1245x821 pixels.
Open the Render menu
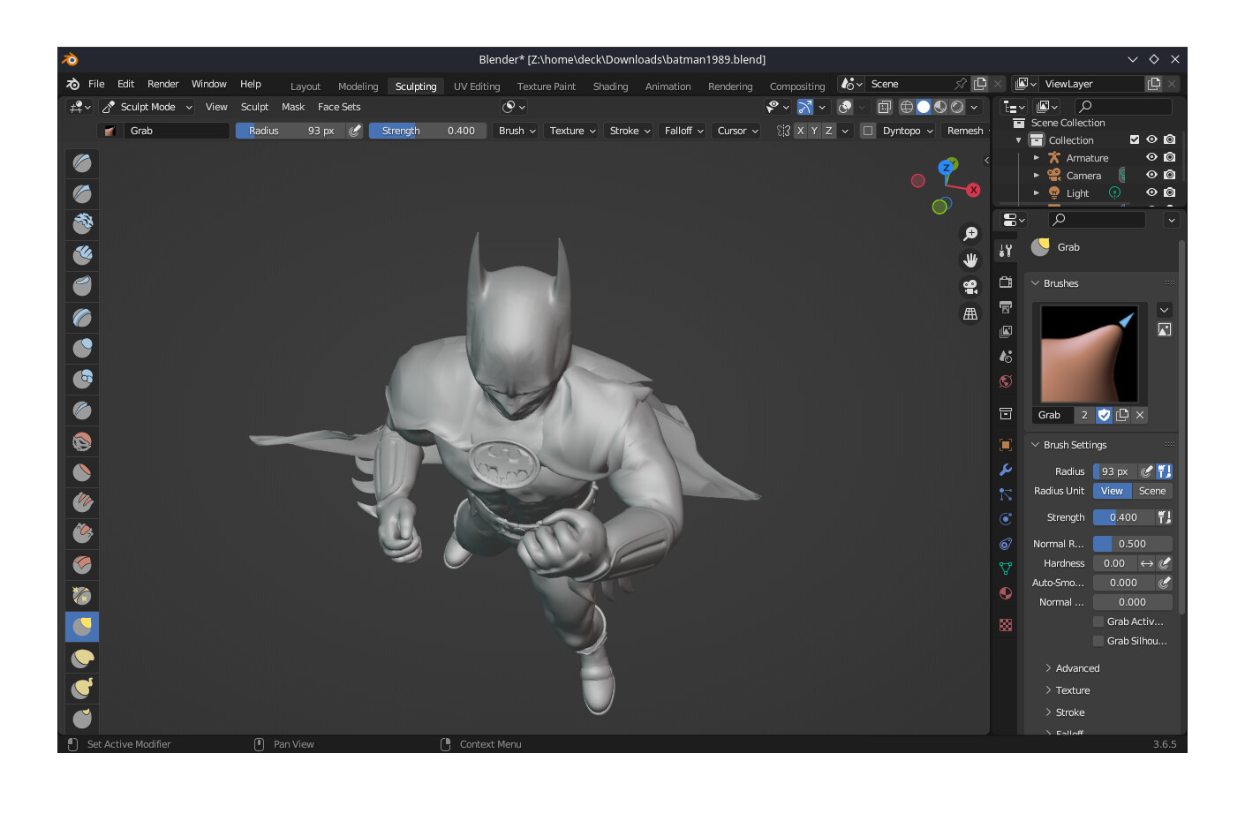[x=162, y=84]
